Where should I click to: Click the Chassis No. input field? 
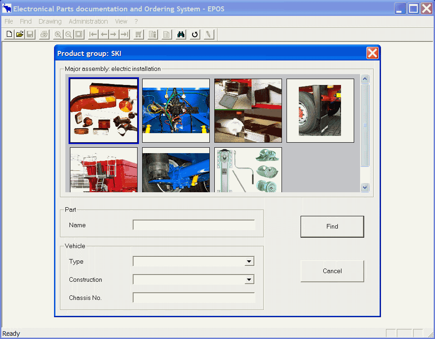(193, 298)
